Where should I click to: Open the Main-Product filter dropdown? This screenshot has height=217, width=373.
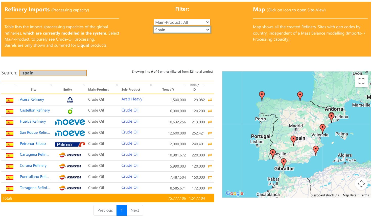182,22
